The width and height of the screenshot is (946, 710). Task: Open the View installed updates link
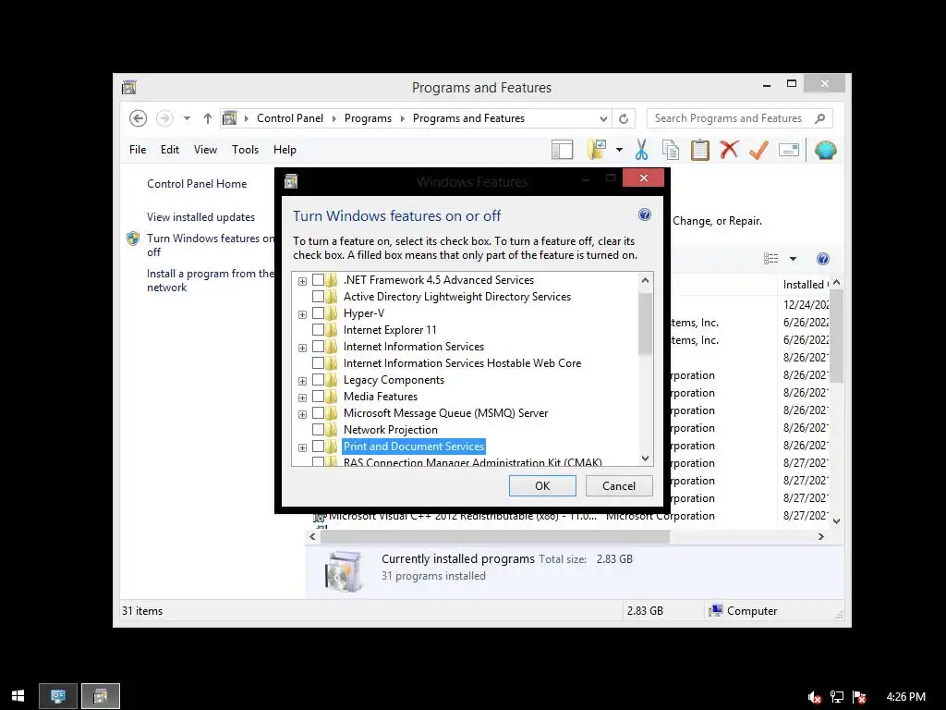click(200, 216)
